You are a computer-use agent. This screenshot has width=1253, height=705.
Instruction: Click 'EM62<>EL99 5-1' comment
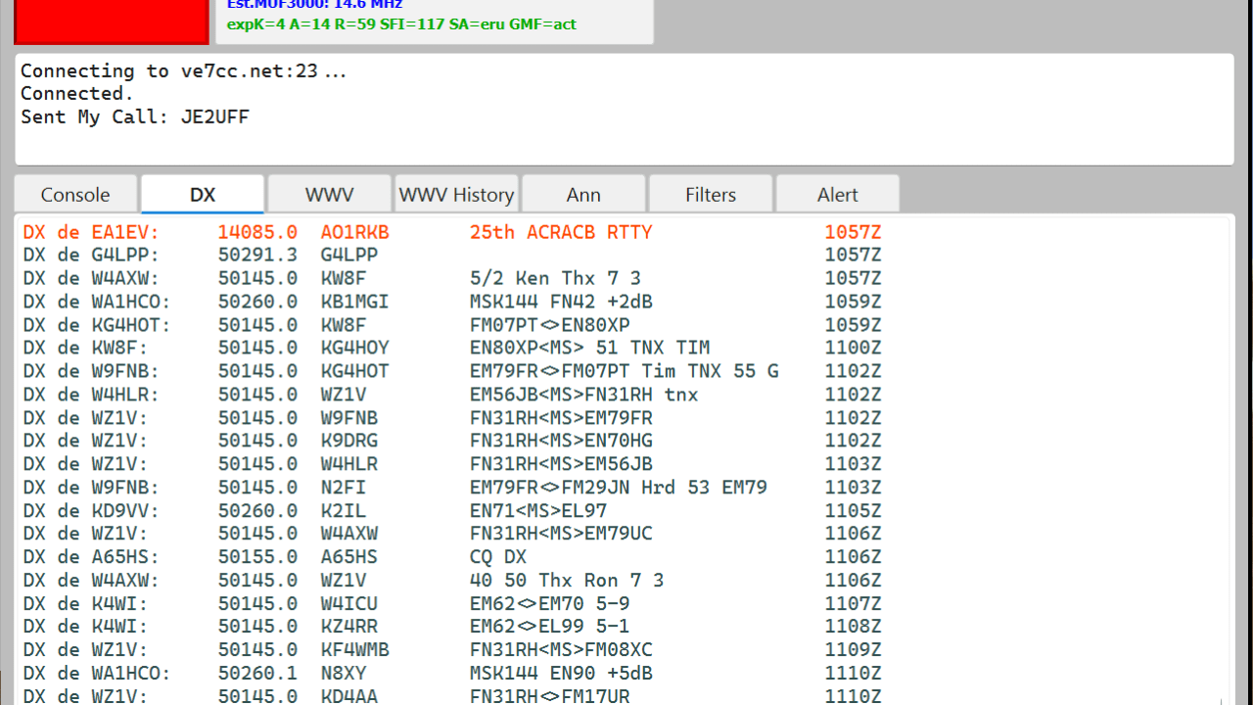coord(550,627)
